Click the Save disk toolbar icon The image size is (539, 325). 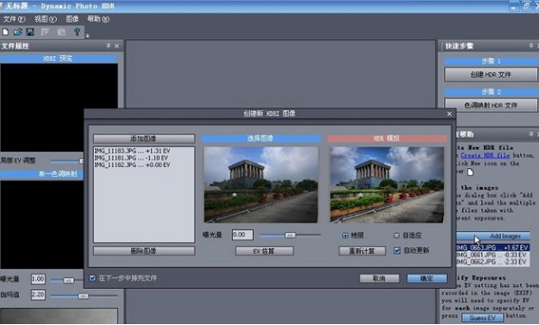pos(31,32)
